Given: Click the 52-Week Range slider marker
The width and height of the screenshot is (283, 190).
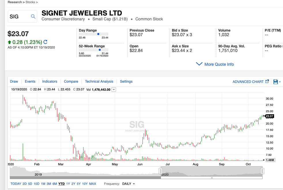Looking at the screenshot, I should [x=100, y=50].
